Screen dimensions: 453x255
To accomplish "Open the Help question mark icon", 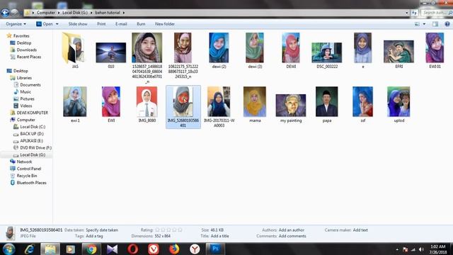I will 447,24.
